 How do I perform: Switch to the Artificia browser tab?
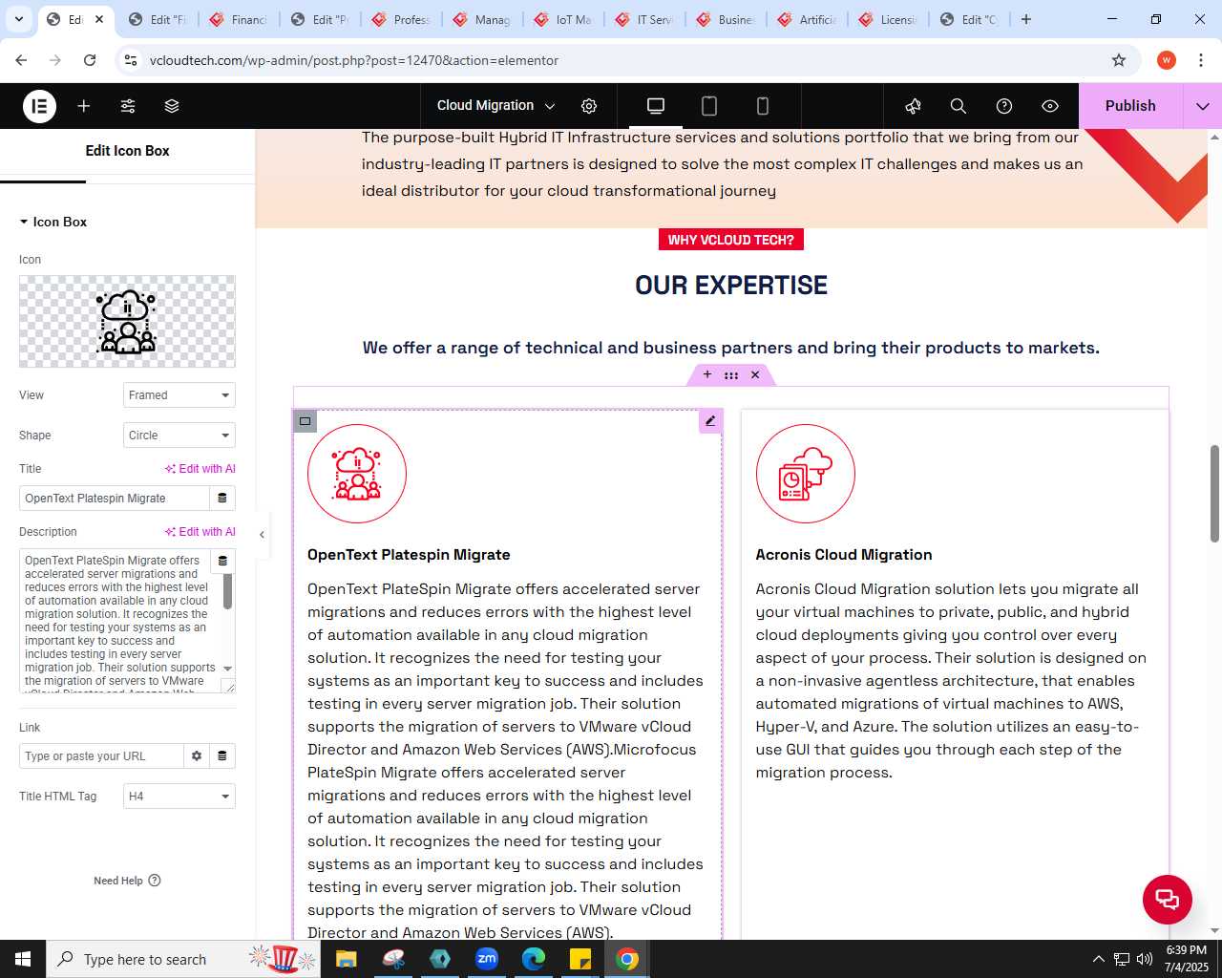pyautogui.click(x=808, y=19)
